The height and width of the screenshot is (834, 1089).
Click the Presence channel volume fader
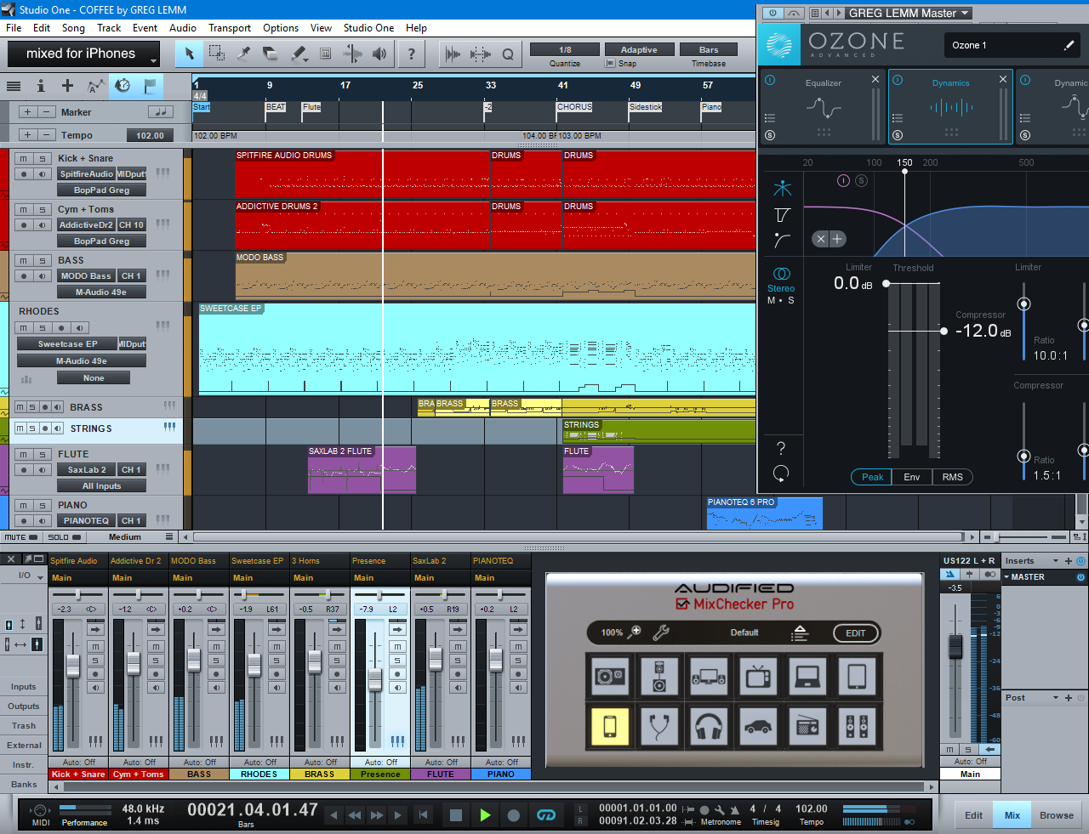click(375, 679)
